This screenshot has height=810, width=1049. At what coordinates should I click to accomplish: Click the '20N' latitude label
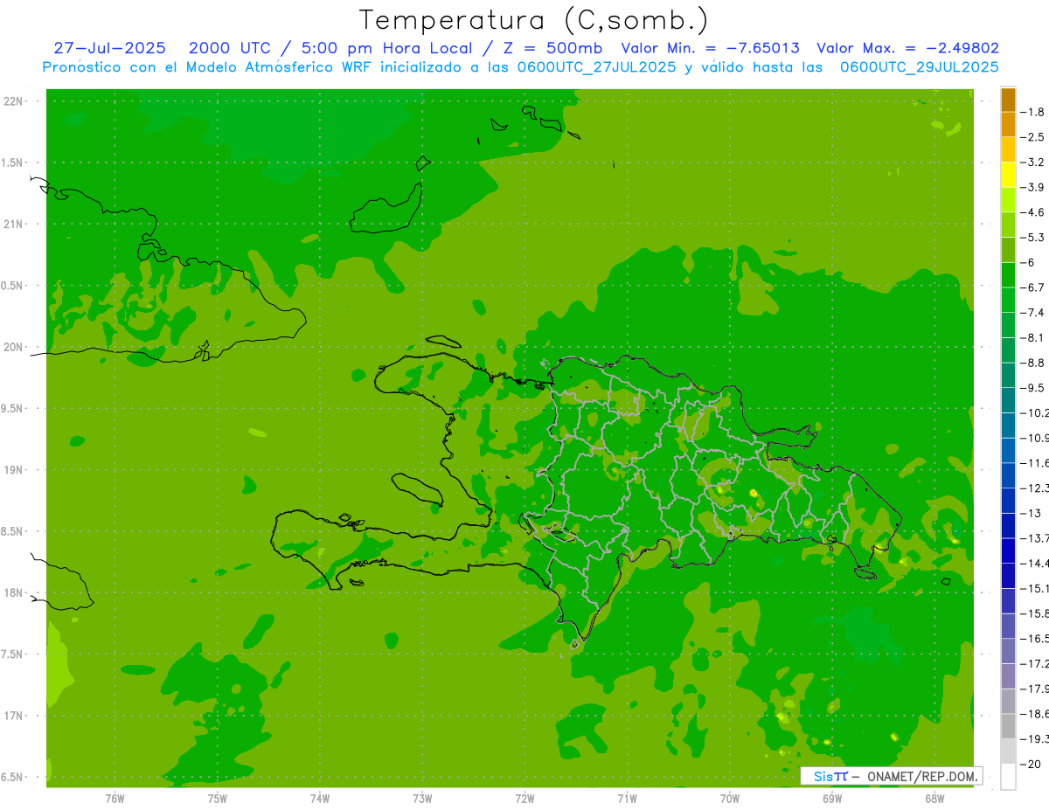[x=13, y=347]
